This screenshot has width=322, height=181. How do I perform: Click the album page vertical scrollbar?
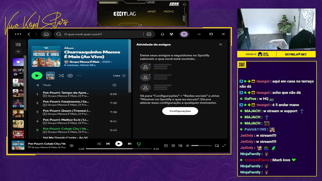[x=130, y=66]
